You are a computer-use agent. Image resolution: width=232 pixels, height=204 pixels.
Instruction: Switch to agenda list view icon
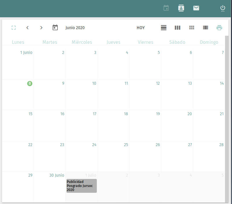click(205, 28)
